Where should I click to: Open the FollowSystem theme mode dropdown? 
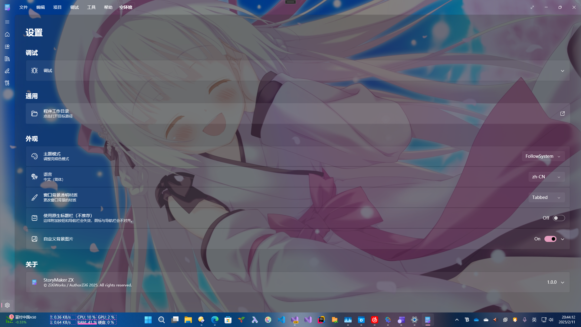(543, 156)
